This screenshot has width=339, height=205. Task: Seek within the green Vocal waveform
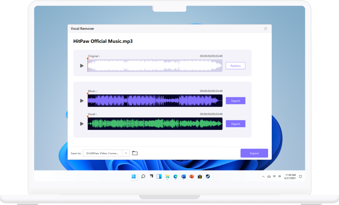tap(155, 124)
